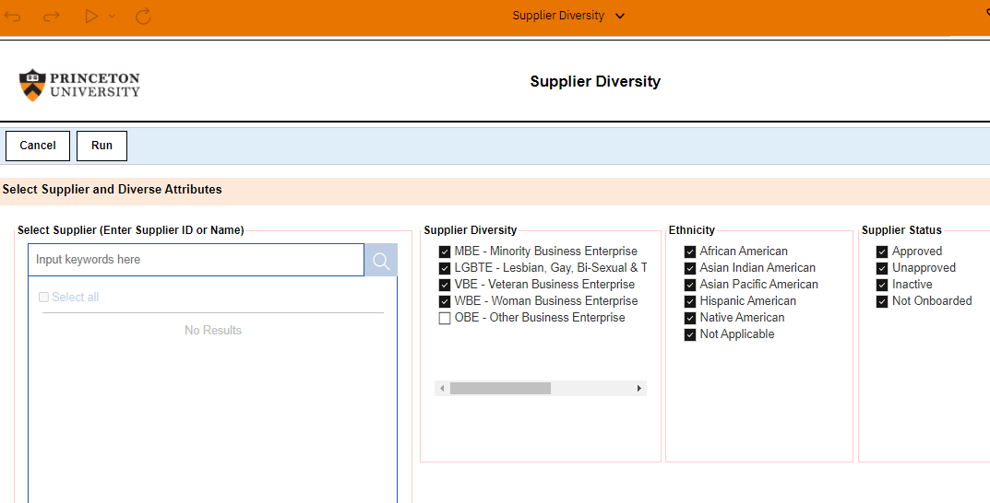Click the supplier search magnifier icon

[381, 261]
